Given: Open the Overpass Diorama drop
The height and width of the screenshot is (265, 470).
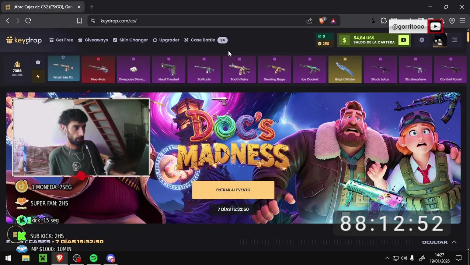Looking at the screenshot, I should pyautogui.click(x=133, y=69).
